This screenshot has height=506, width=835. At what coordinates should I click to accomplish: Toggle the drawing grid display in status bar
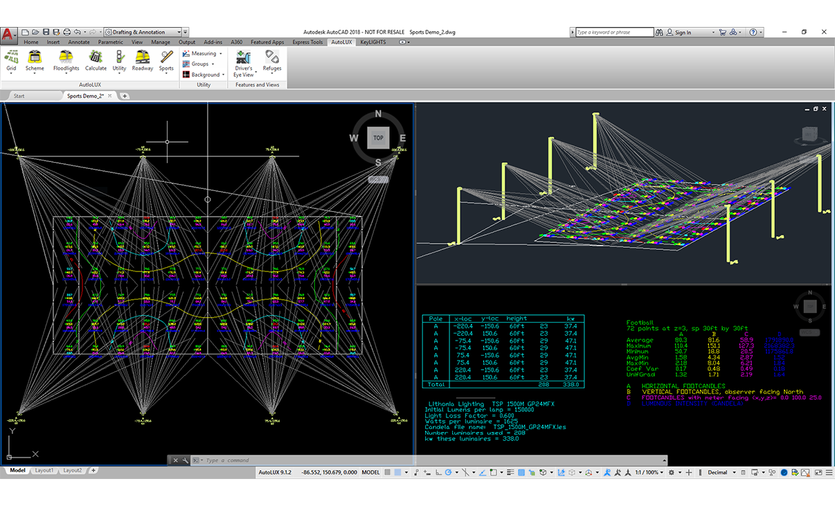coord(388,473)
